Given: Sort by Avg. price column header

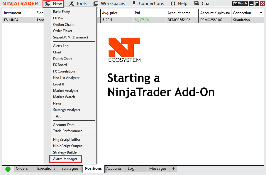Looking at the screenshot, I should [116, 13].
